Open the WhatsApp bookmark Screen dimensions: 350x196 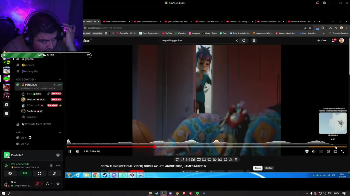pos(180,33)
